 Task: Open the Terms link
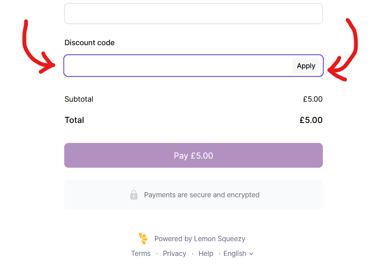141,253
